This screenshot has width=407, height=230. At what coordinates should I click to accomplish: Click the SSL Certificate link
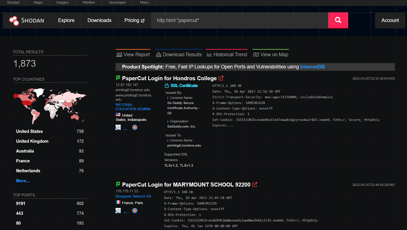tap(184, 86)
